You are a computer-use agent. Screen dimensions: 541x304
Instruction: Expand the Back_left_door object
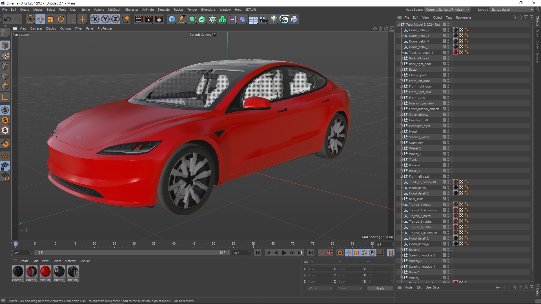tap(401, 58)
